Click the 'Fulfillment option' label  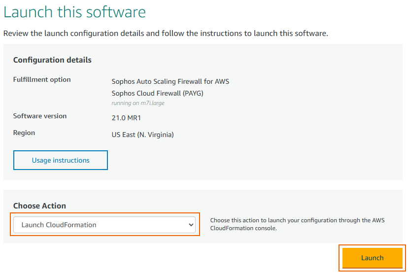click(x=42, y=79)
